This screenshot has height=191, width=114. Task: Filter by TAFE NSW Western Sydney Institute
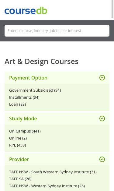47,186
